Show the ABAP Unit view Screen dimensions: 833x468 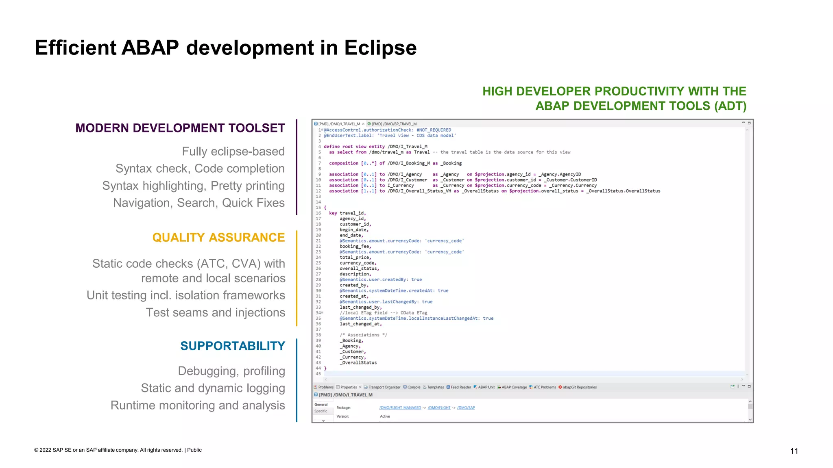point(486,387)
